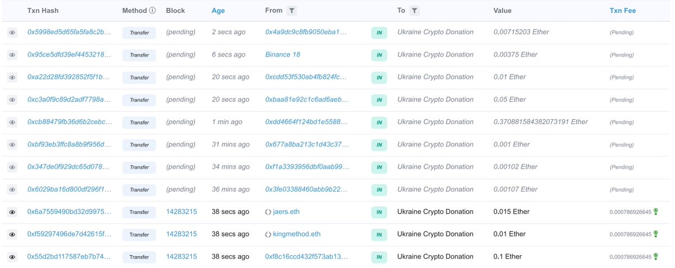Preview transaction 0xa22d28fd392852f5f1b with eye icon

click(x=12, y=78)
